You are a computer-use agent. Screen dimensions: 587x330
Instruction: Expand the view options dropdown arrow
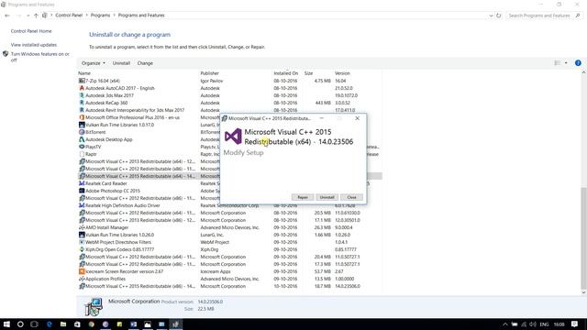[566, 63]
